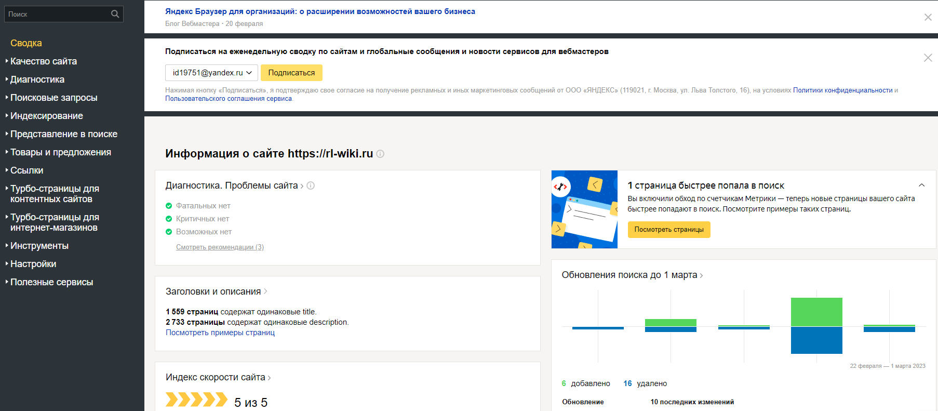Click the Подписаться button

click(x=291, y=73)
